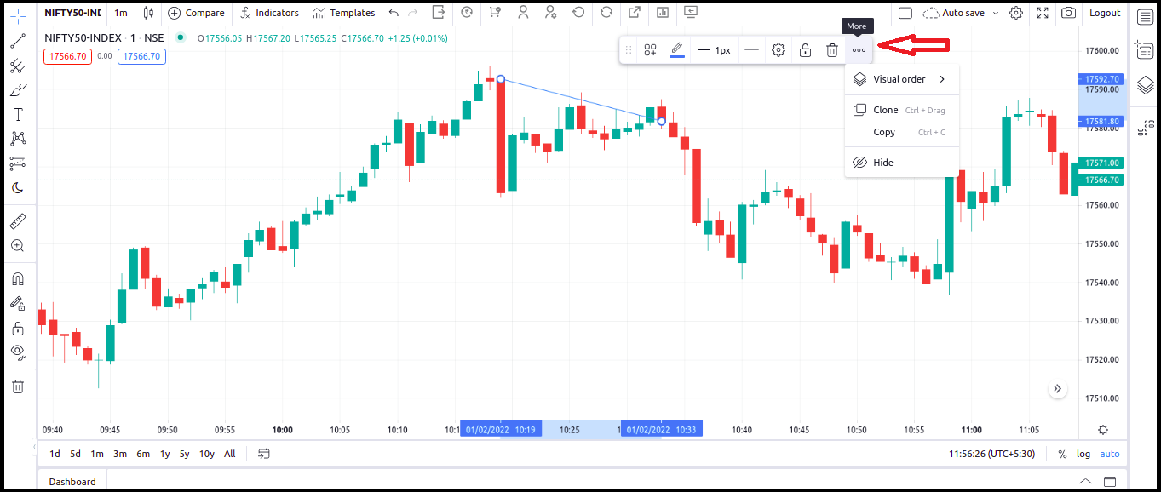Choose Clone from context menu
The height and width of the screenshot is (492, 1161).
pyautogui.click(x=902, y=110)
